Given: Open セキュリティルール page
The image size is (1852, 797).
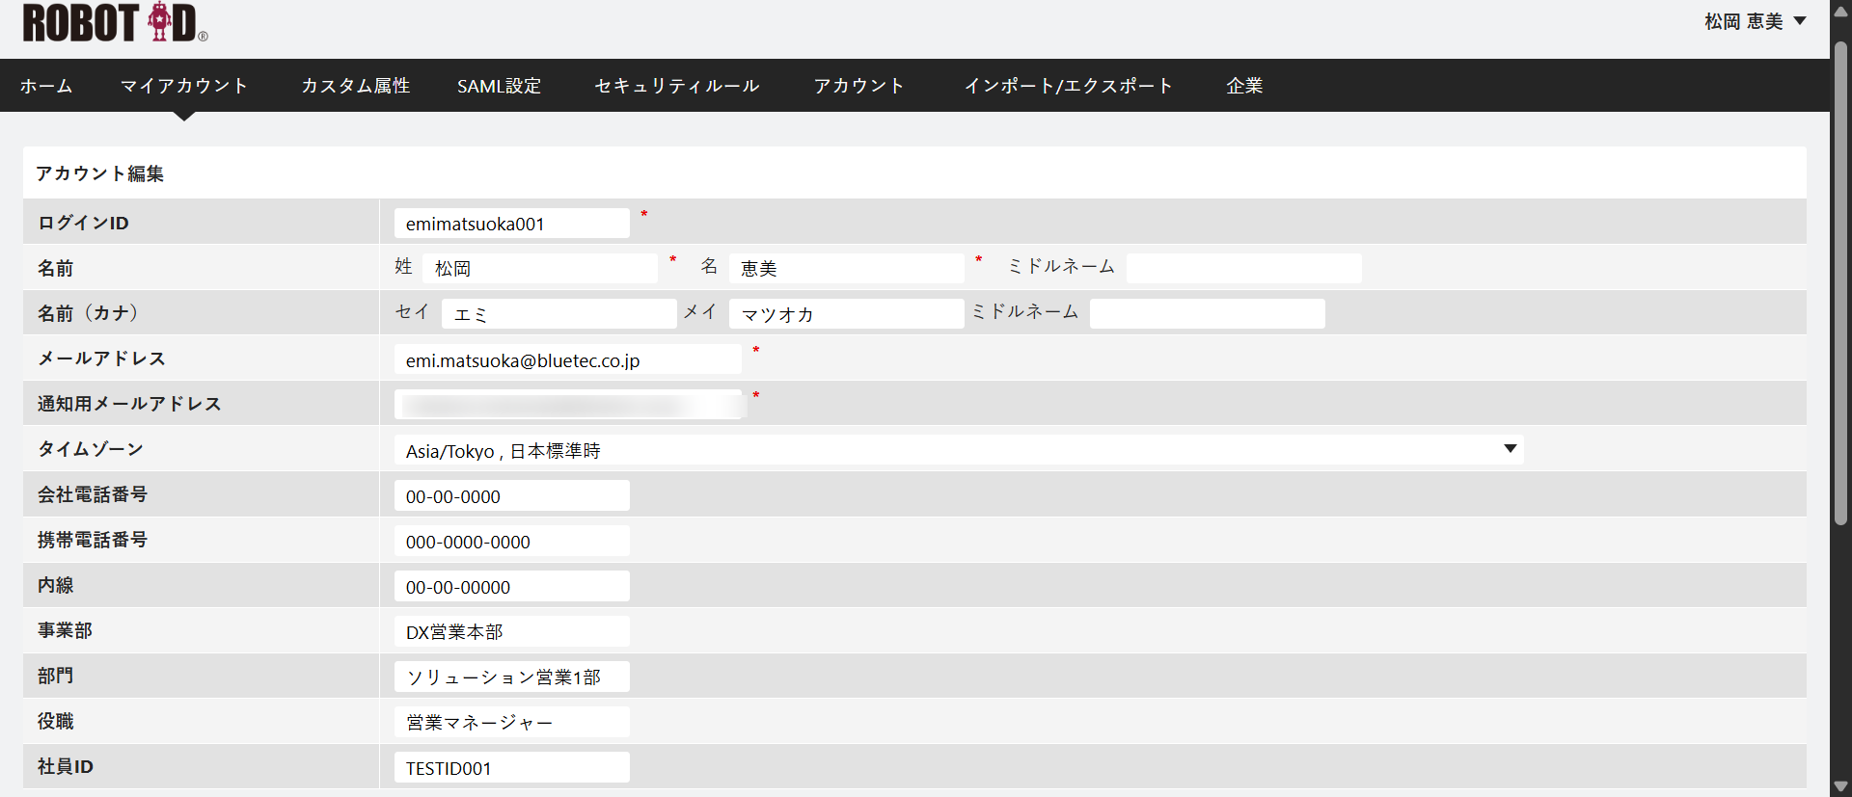Looking at the screenshot, I should 676,86.
